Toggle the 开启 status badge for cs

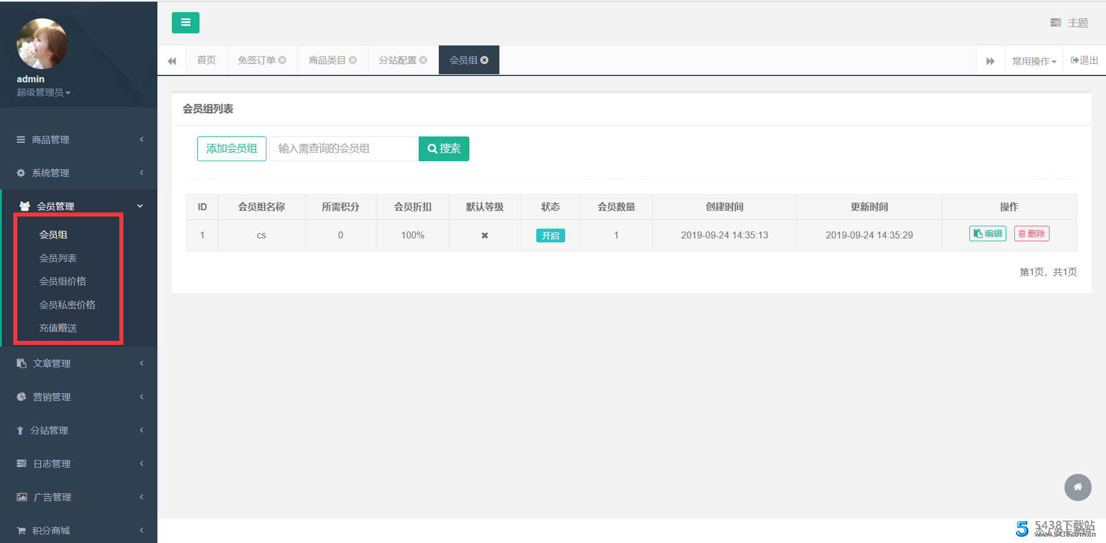point(550,236)
